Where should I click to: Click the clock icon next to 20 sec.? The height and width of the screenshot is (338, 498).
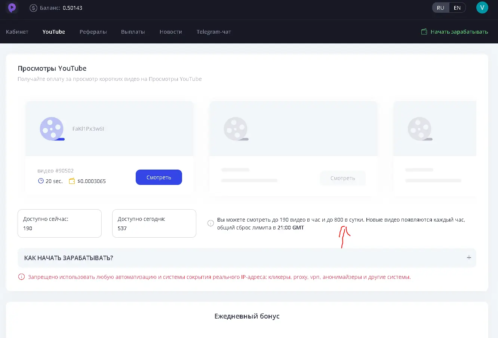click(41, 181)
